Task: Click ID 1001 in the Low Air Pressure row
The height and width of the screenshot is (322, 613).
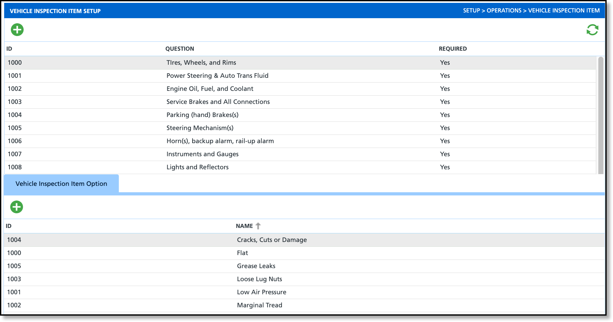Action: [x=14, y=292]
